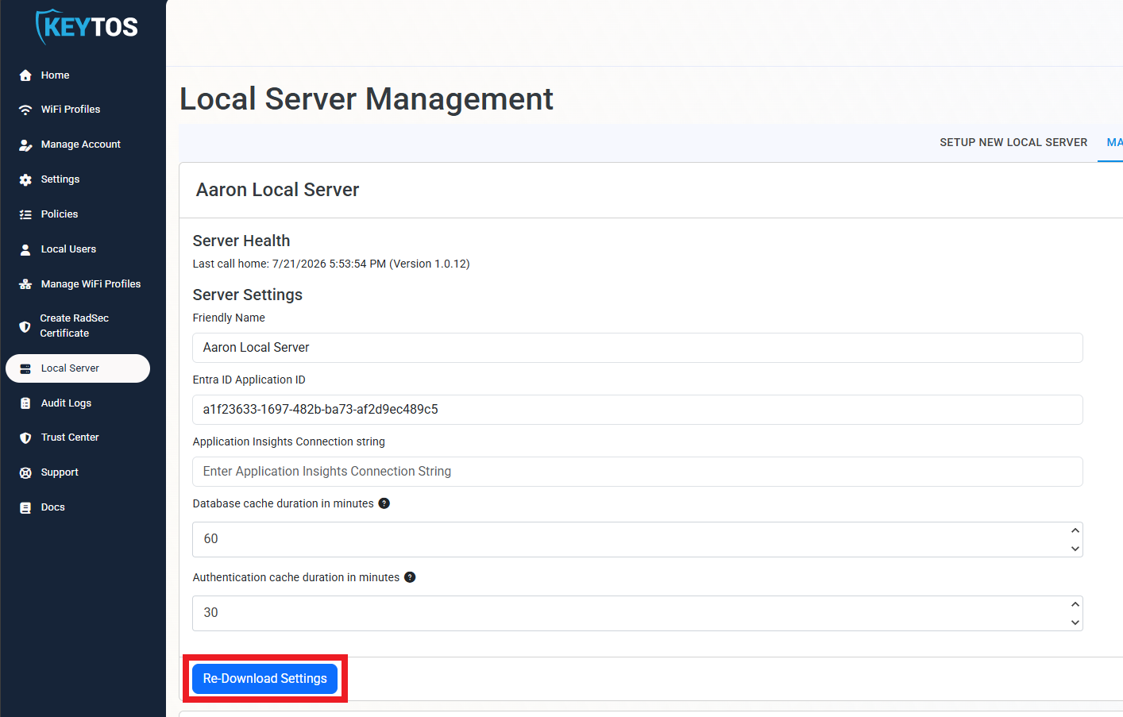Click the Re-Download Settings button
This screenshot has height=717, width=1123.
265,679
